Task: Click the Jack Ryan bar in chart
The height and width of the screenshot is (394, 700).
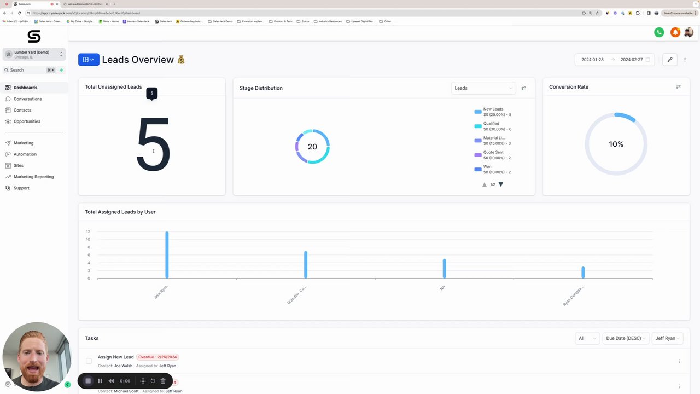Action: tap(167, 255)
